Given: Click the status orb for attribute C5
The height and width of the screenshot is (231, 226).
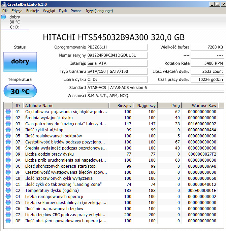Looking at the screenshot, I should click(x=8, y=202).
